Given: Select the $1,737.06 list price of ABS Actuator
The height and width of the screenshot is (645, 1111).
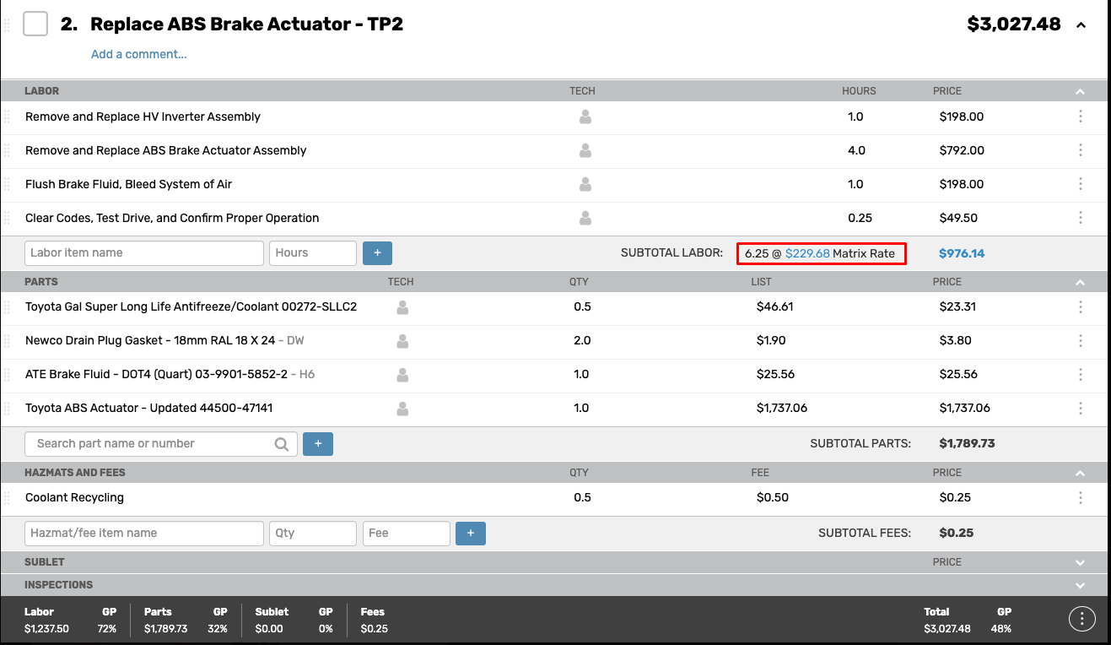Looking at the screenshot, I should click(x=782, y=408).
